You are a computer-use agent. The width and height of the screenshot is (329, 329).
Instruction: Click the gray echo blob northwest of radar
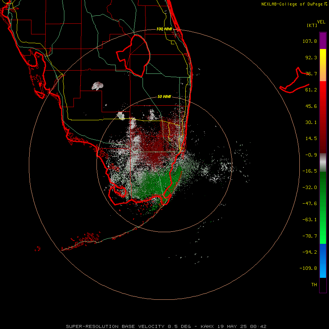pyautogui.click(x=98, y=86)
